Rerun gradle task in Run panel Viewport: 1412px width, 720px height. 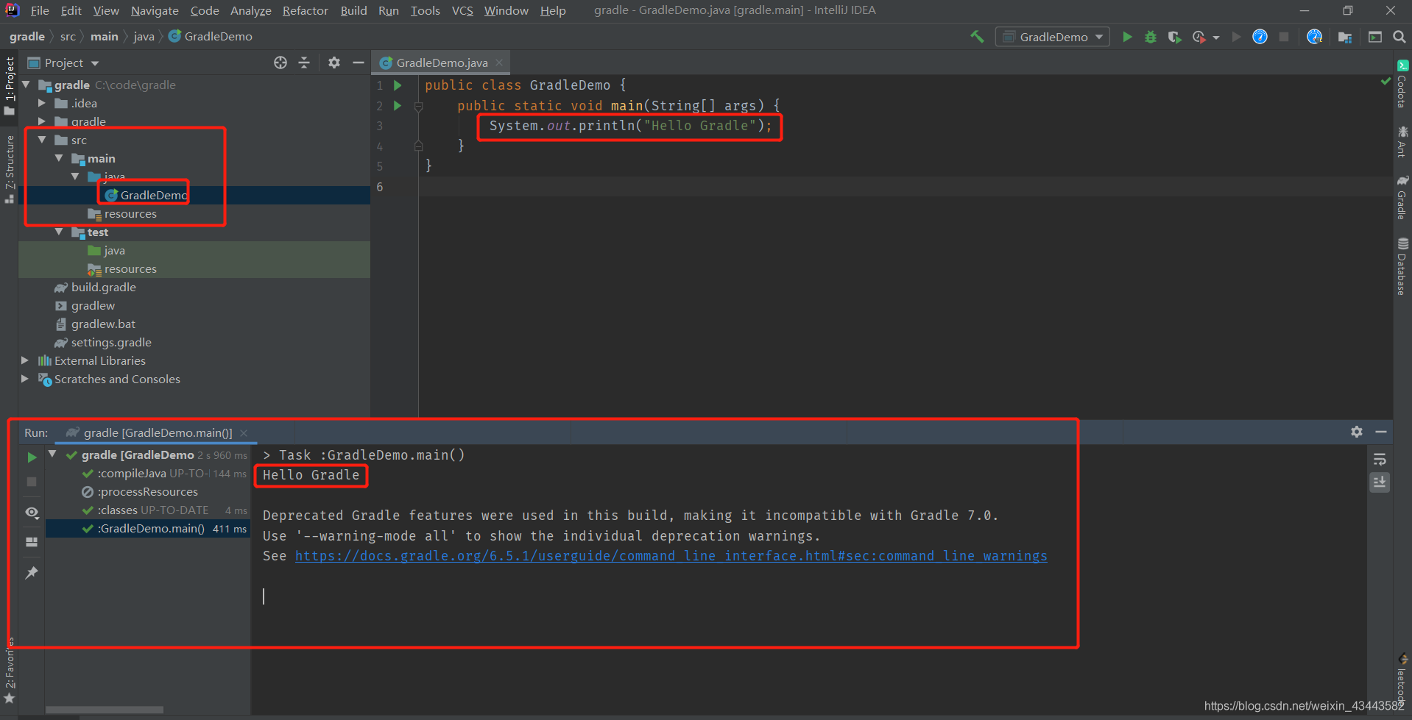(x=32, y=457)
